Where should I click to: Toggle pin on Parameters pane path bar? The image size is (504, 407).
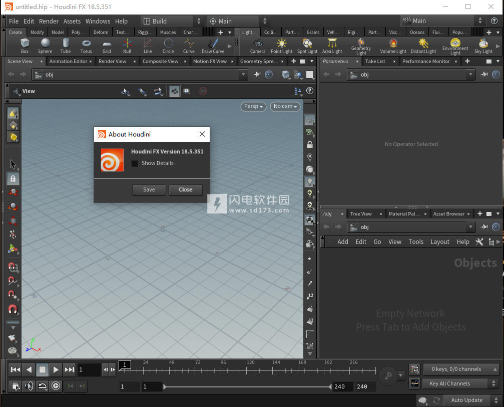(x=484, y=74)
